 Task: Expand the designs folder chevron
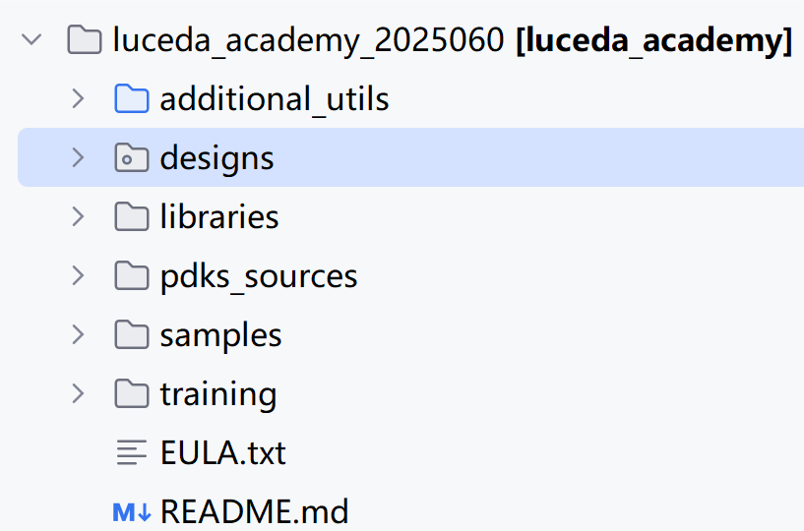pos(78,158)
